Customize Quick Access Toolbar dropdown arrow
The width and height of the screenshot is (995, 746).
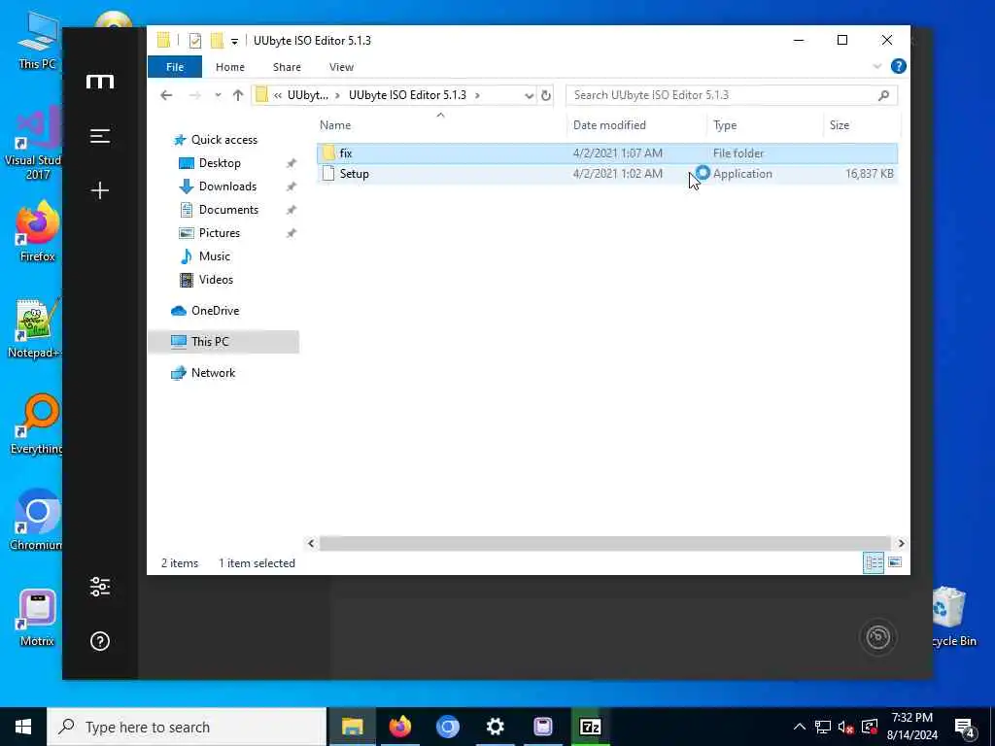234,41
